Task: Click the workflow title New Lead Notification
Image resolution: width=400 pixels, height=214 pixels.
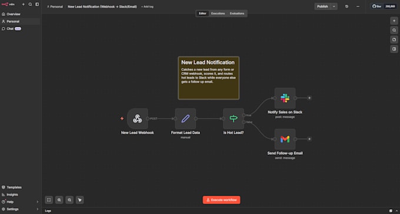Action: point(102,6)
